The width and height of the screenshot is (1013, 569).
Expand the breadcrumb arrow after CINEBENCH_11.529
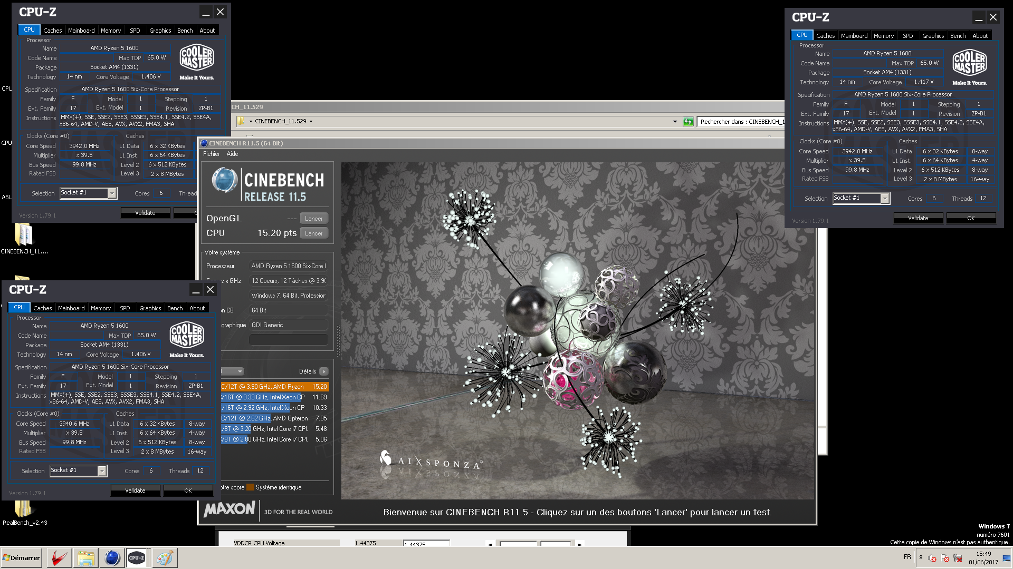pos(311,121)
